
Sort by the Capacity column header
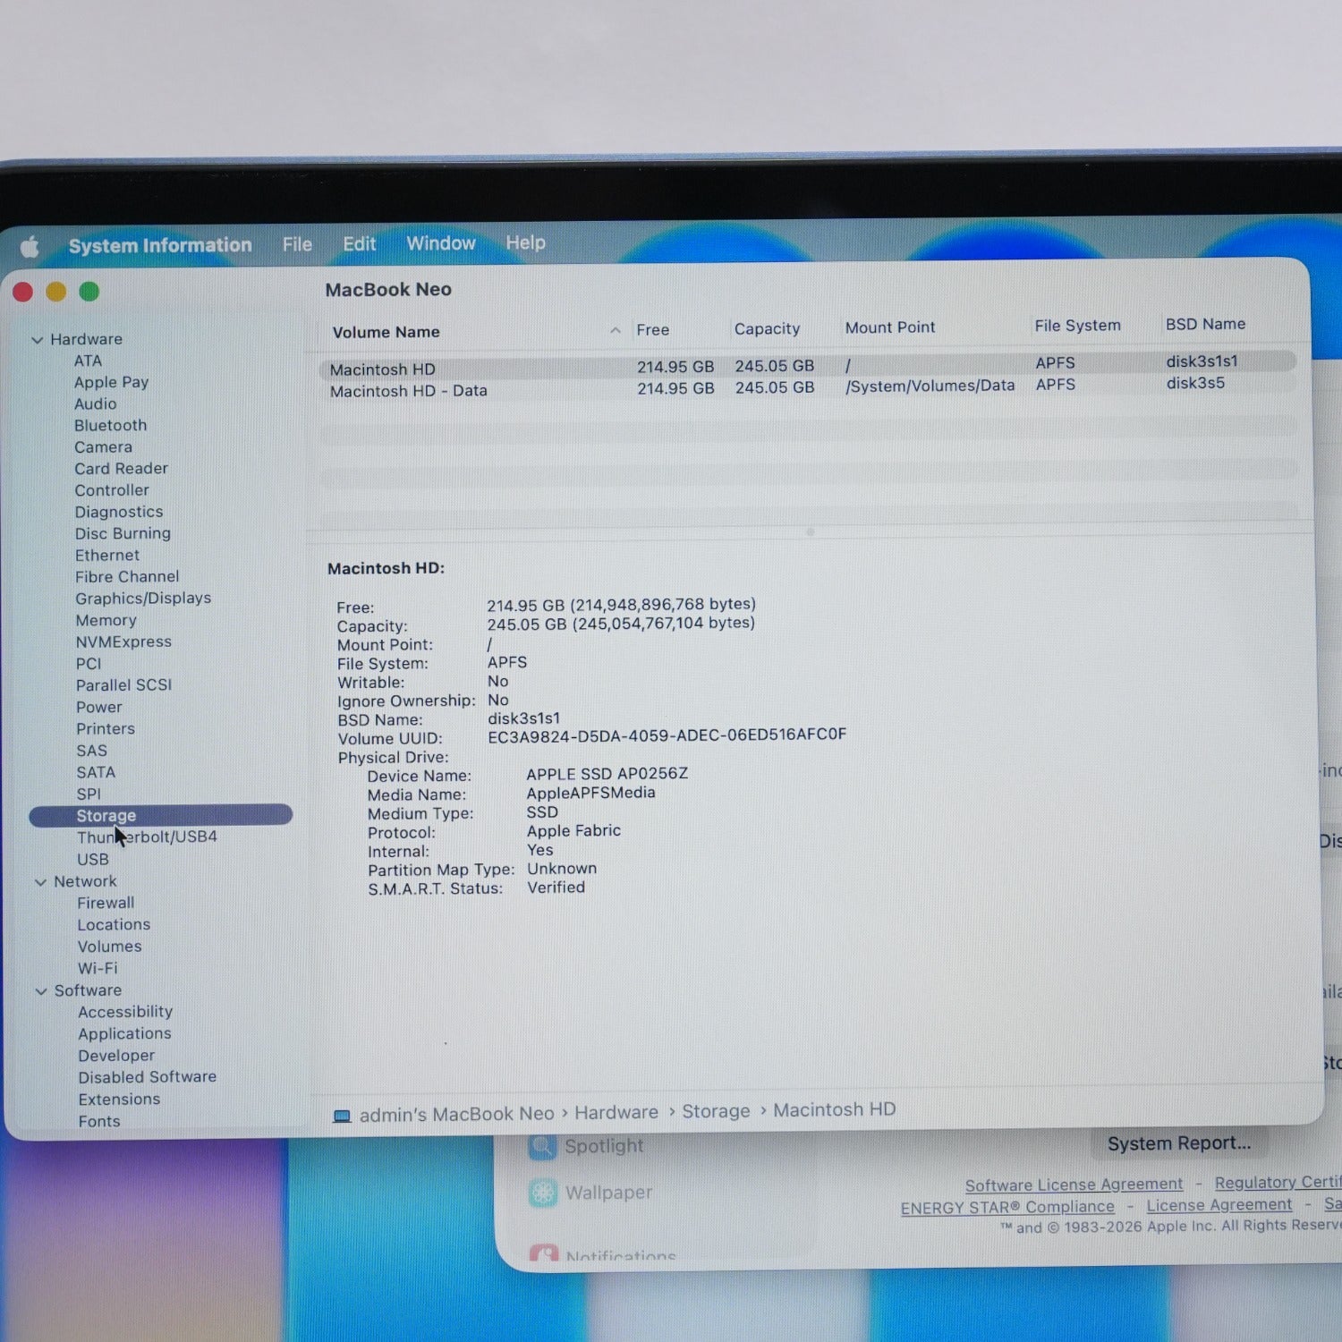[767, 329]
